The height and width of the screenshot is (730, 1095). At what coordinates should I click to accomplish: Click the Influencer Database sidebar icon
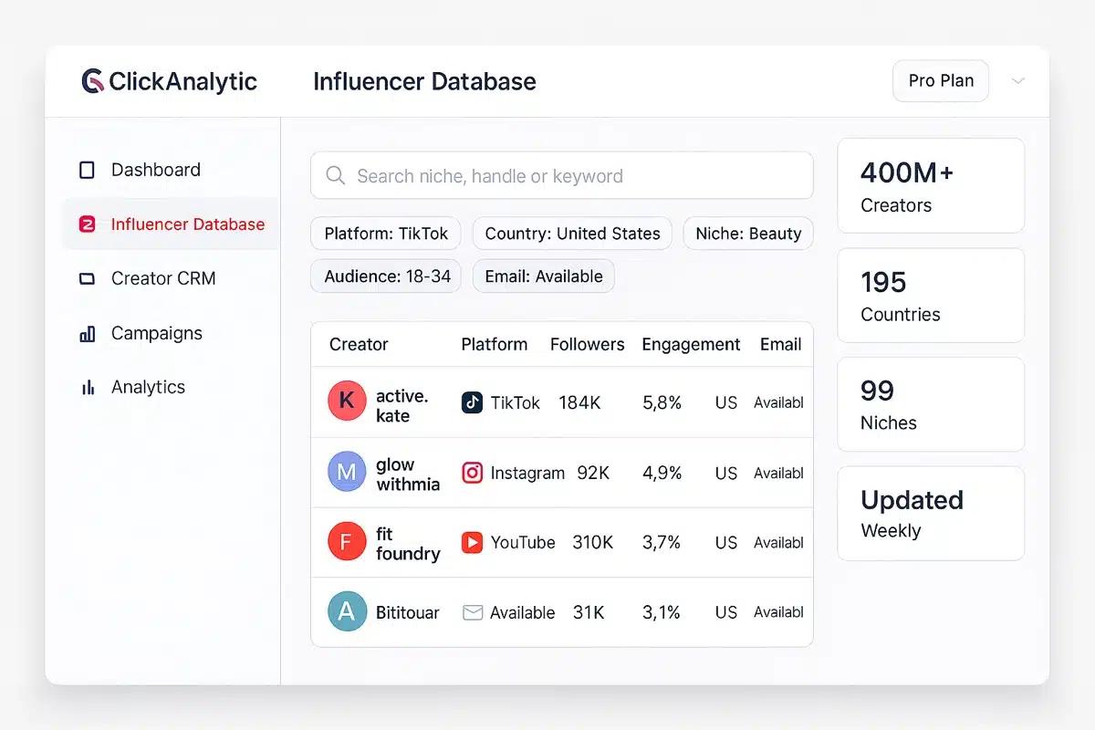pyautogui.click(x=88, y=224)
